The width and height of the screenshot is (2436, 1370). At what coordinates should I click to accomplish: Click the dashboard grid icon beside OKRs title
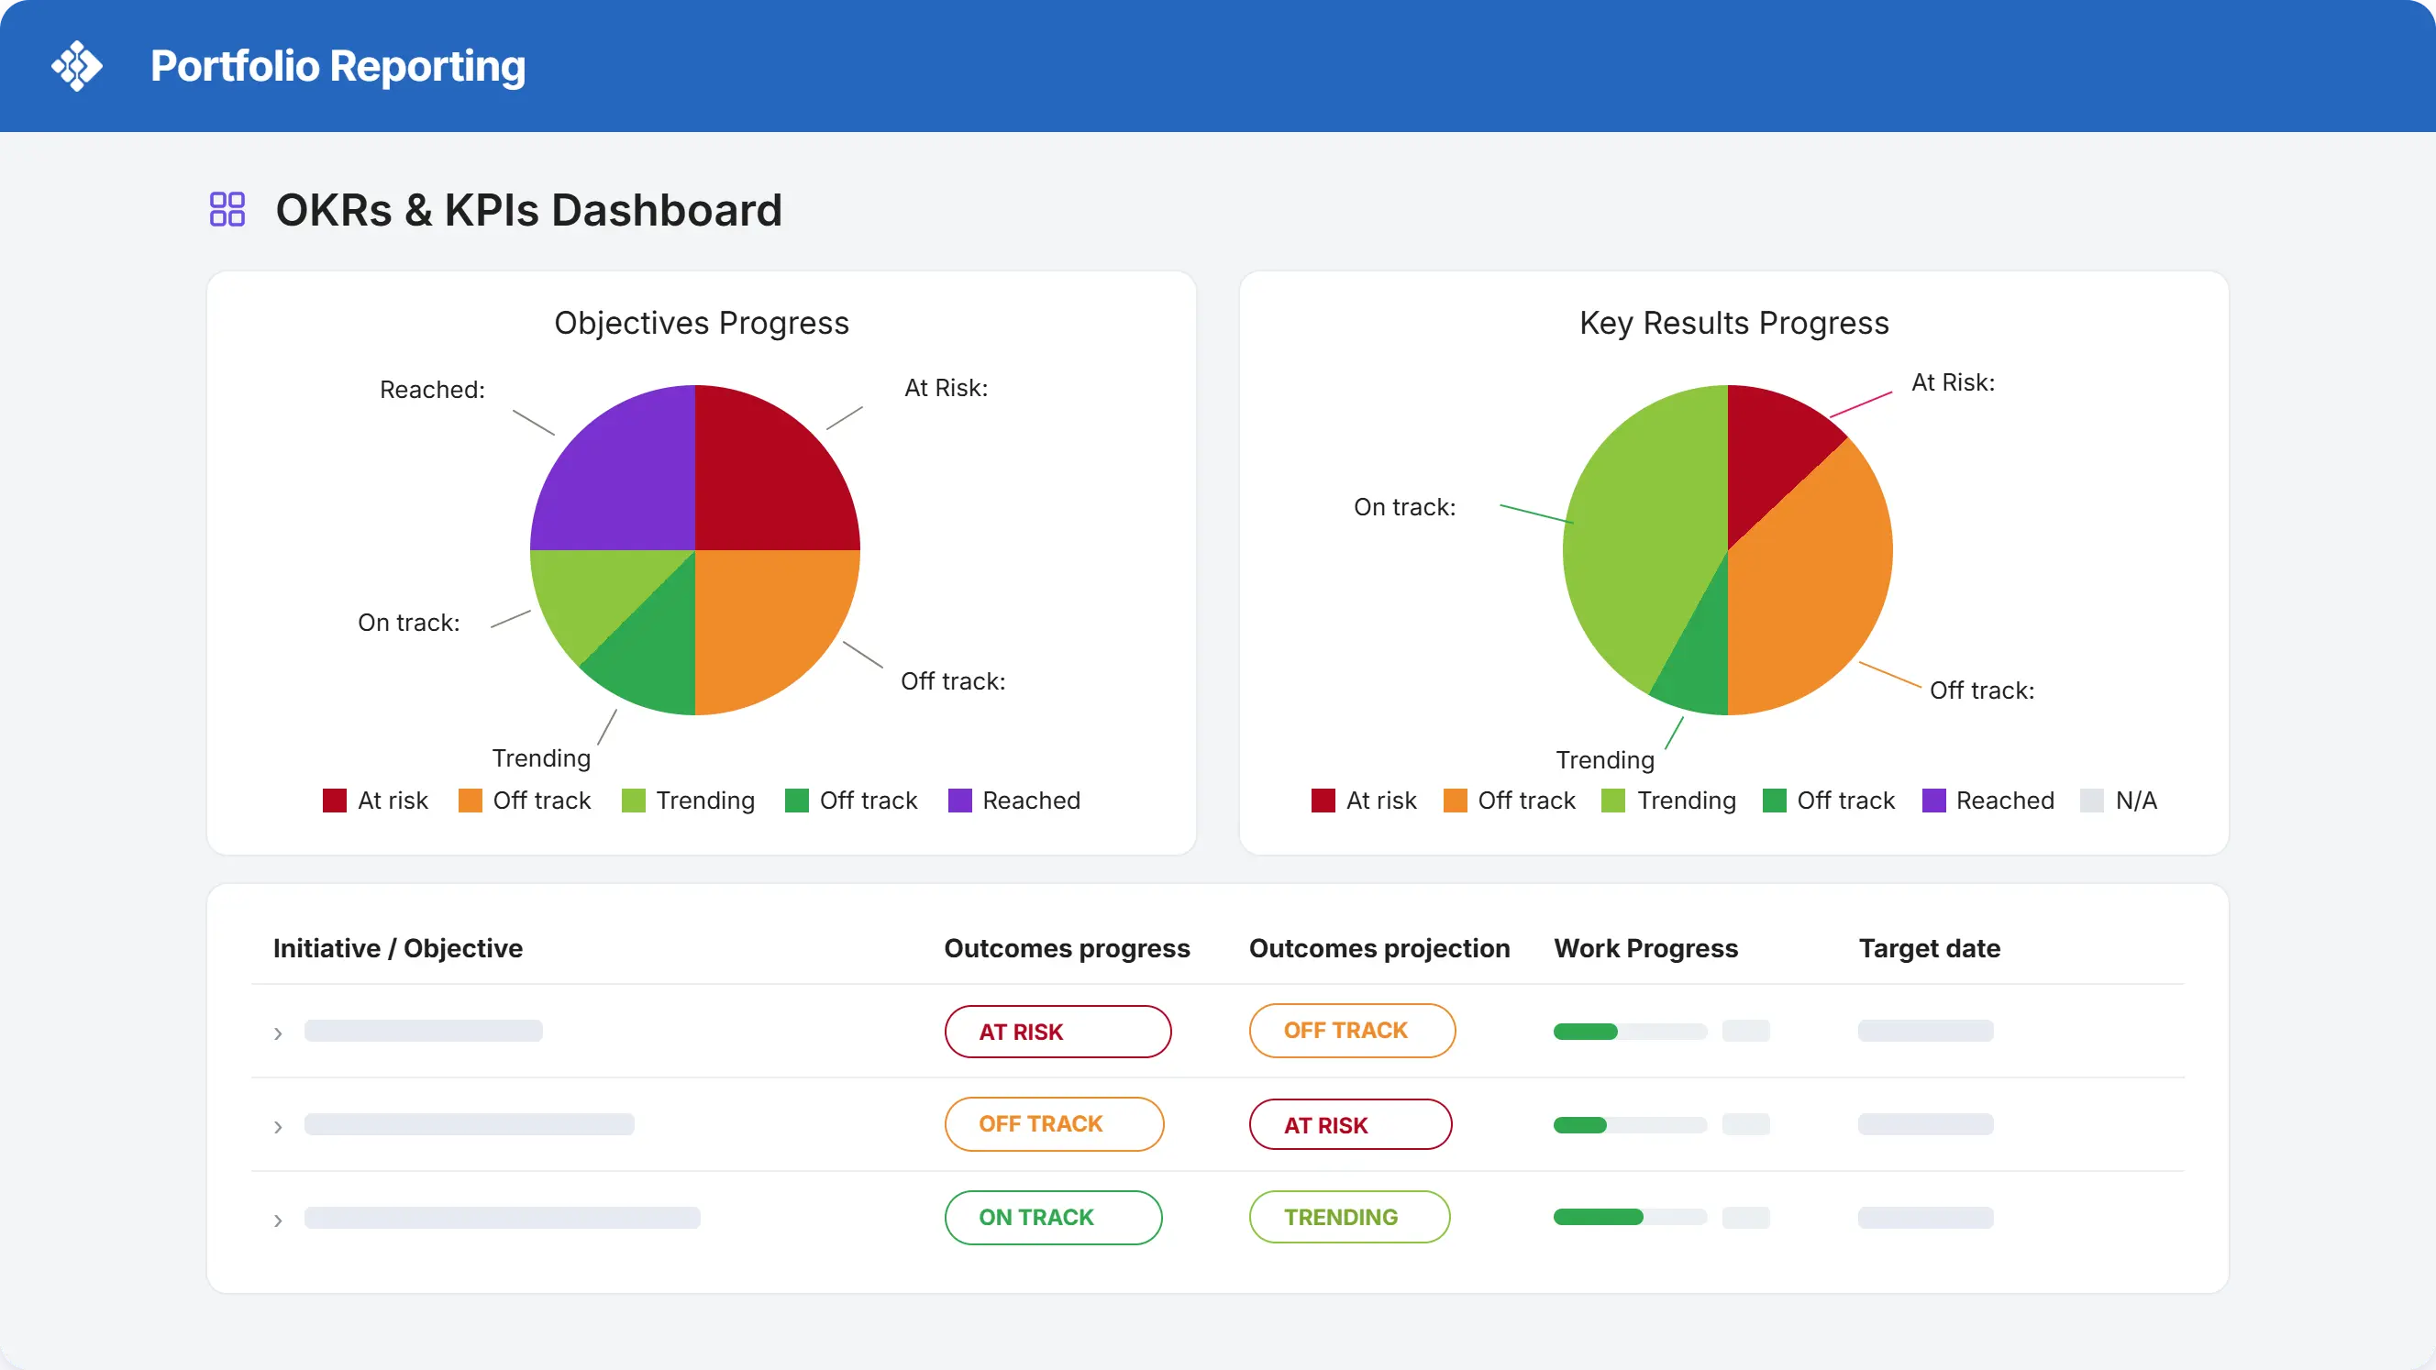pos(227,209)
